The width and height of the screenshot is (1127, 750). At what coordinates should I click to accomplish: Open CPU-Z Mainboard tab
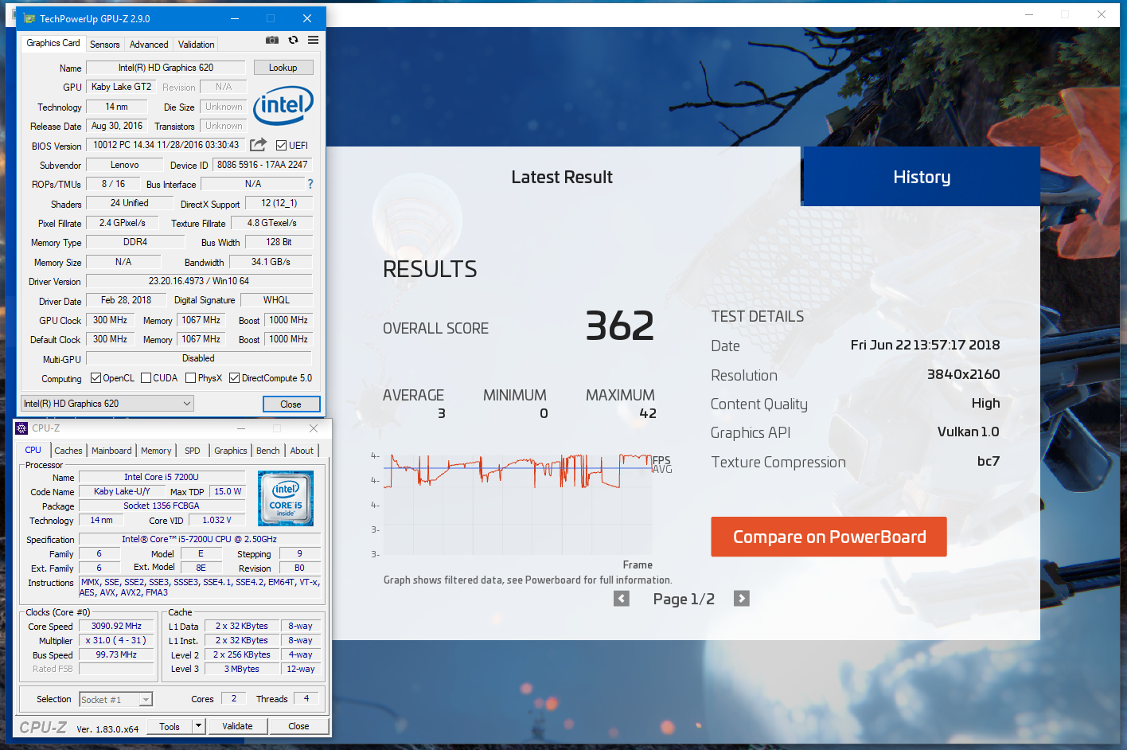click(111, 451)
